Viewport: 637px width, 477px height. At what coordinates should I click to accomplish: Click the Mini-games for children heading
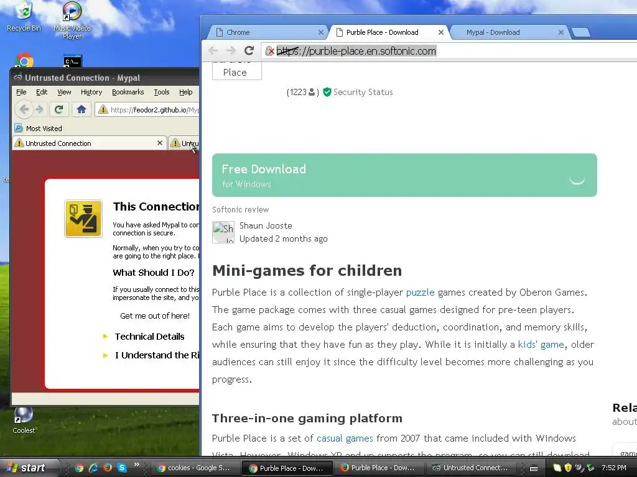pyautogui.click(x=307, y=271)
